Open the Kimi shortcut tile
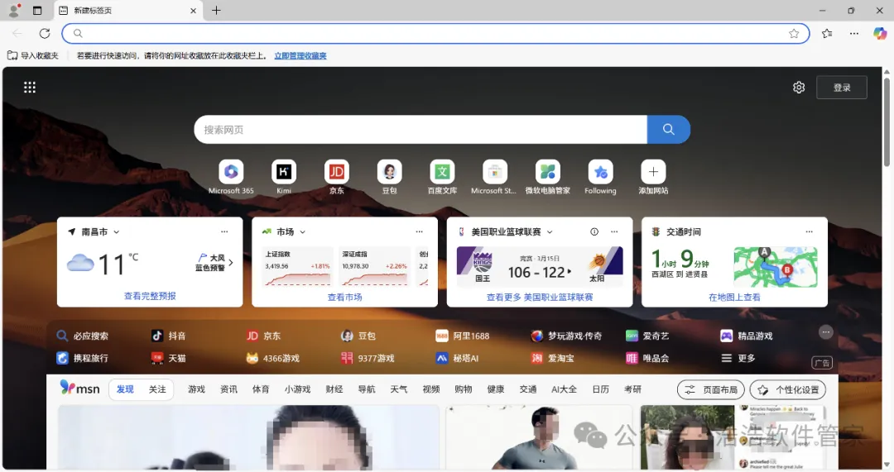The image size is (894, 472). coord(283,177)
